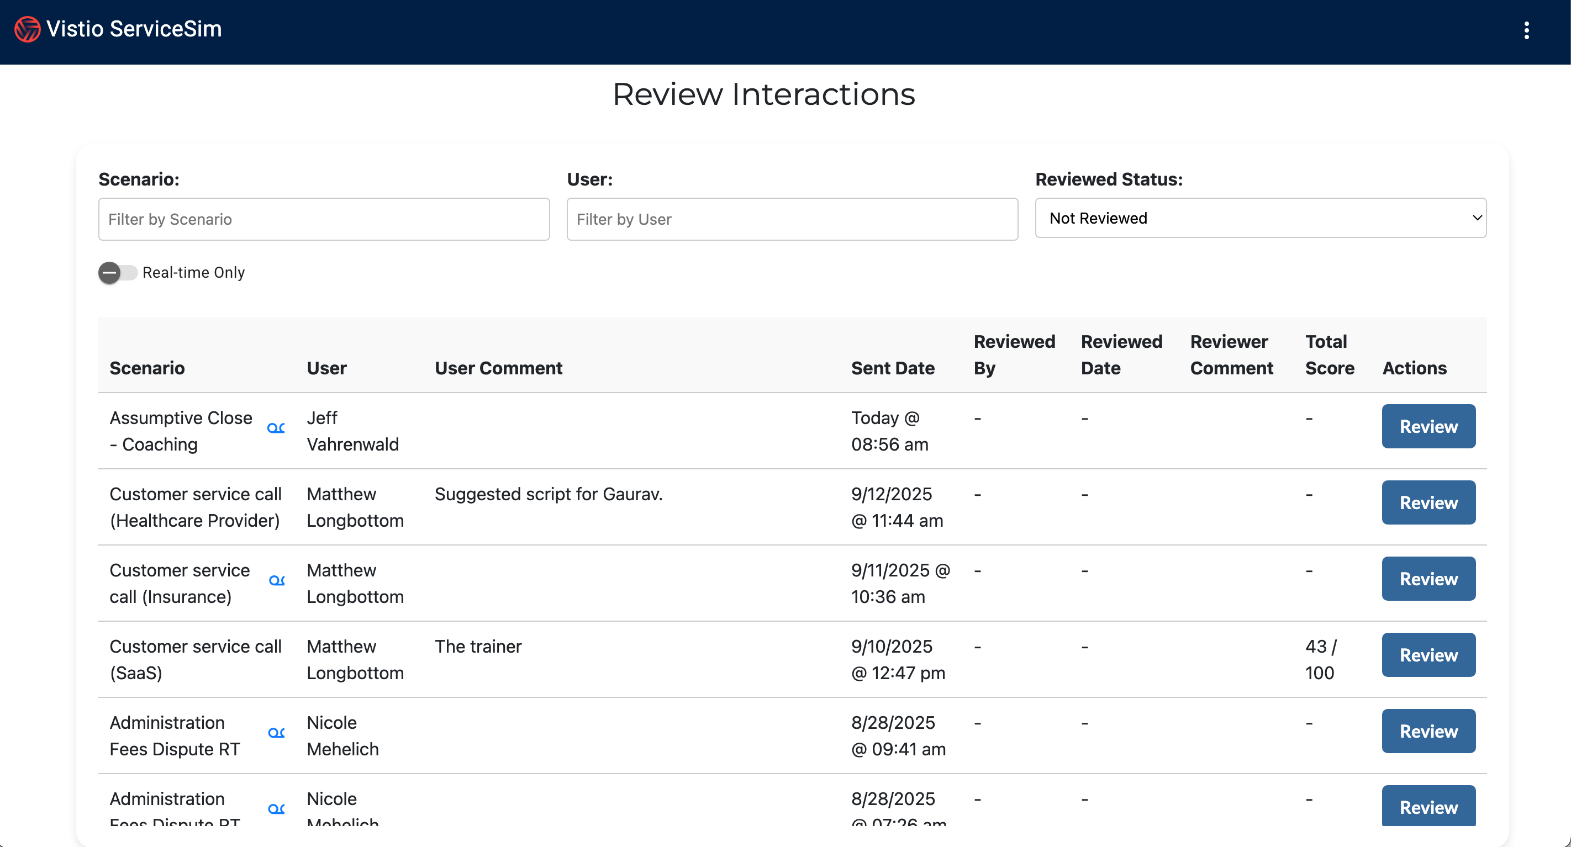This screenshot has width=1571, height=847.
Task: Review the SaaS call scored 43/100
Action: pyautogui.click(x=1428, y=655)
